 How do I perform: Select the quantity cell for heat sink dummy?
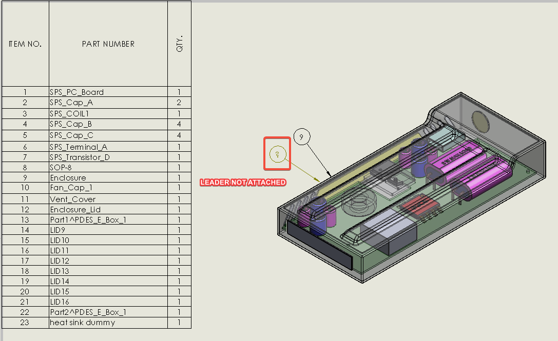point(179,323)
